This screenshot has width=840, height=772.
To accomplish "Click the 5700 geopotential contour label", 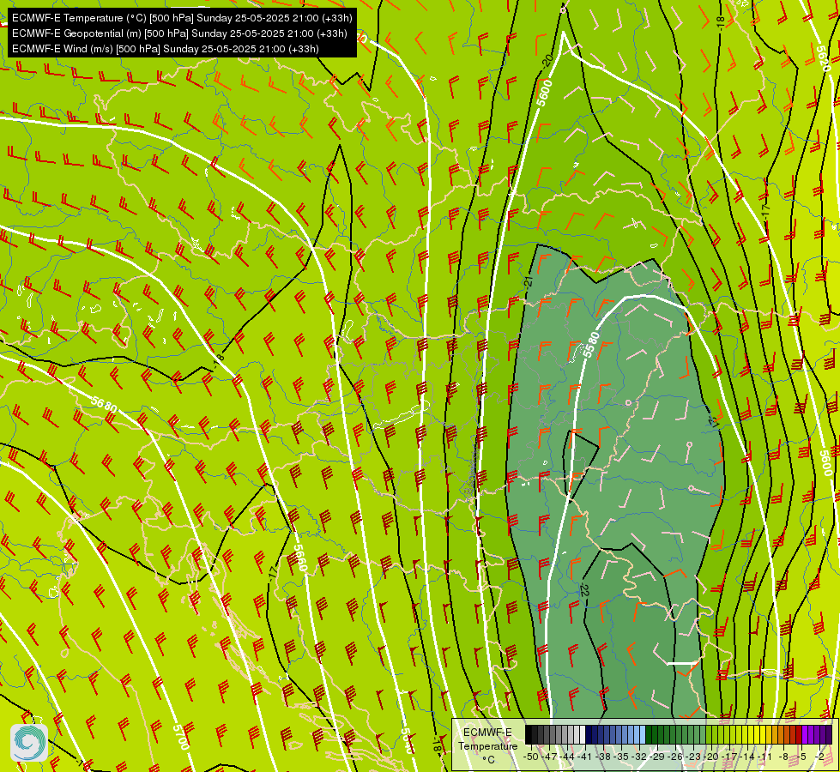I will 181,737.
